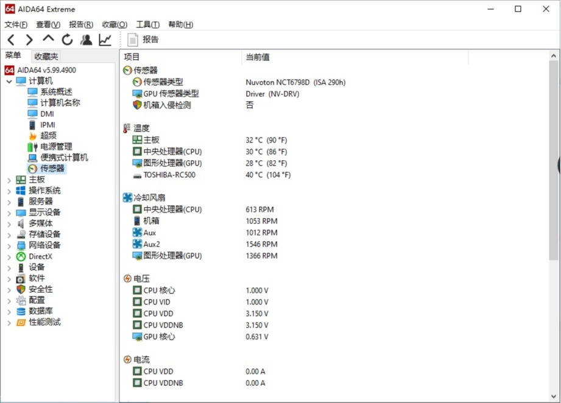
Task: Click the 报告 report button
Action: pos(143,40)
